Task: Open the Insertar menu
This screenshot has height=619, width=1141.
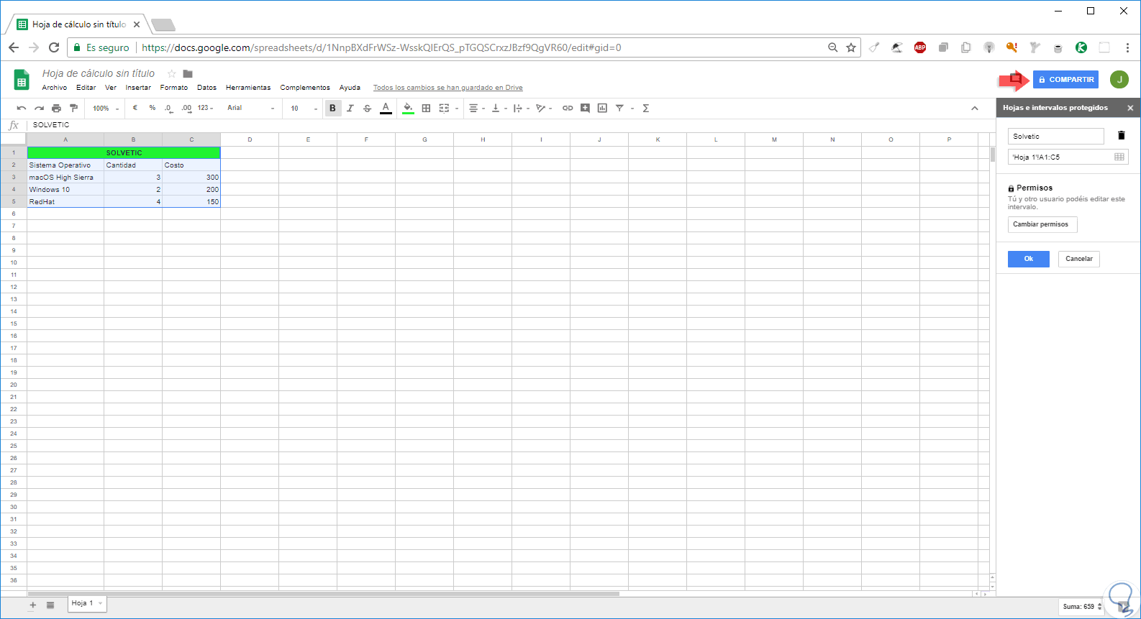Action: pyautogui.click(x=138, y=88)
